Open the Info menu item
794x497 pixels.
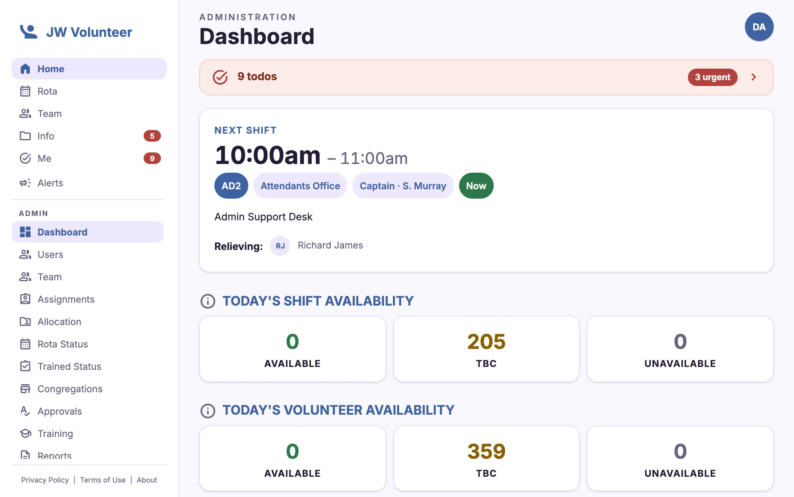coord(89,136)
